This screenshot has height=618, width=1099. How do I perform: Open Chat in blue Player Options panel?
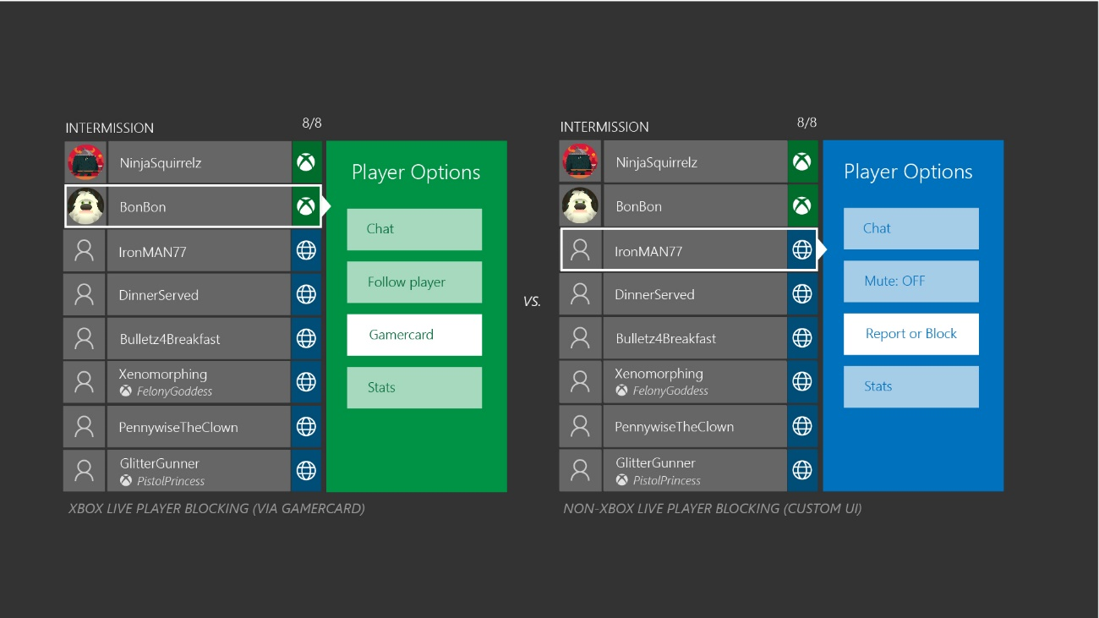coord(911,228)
